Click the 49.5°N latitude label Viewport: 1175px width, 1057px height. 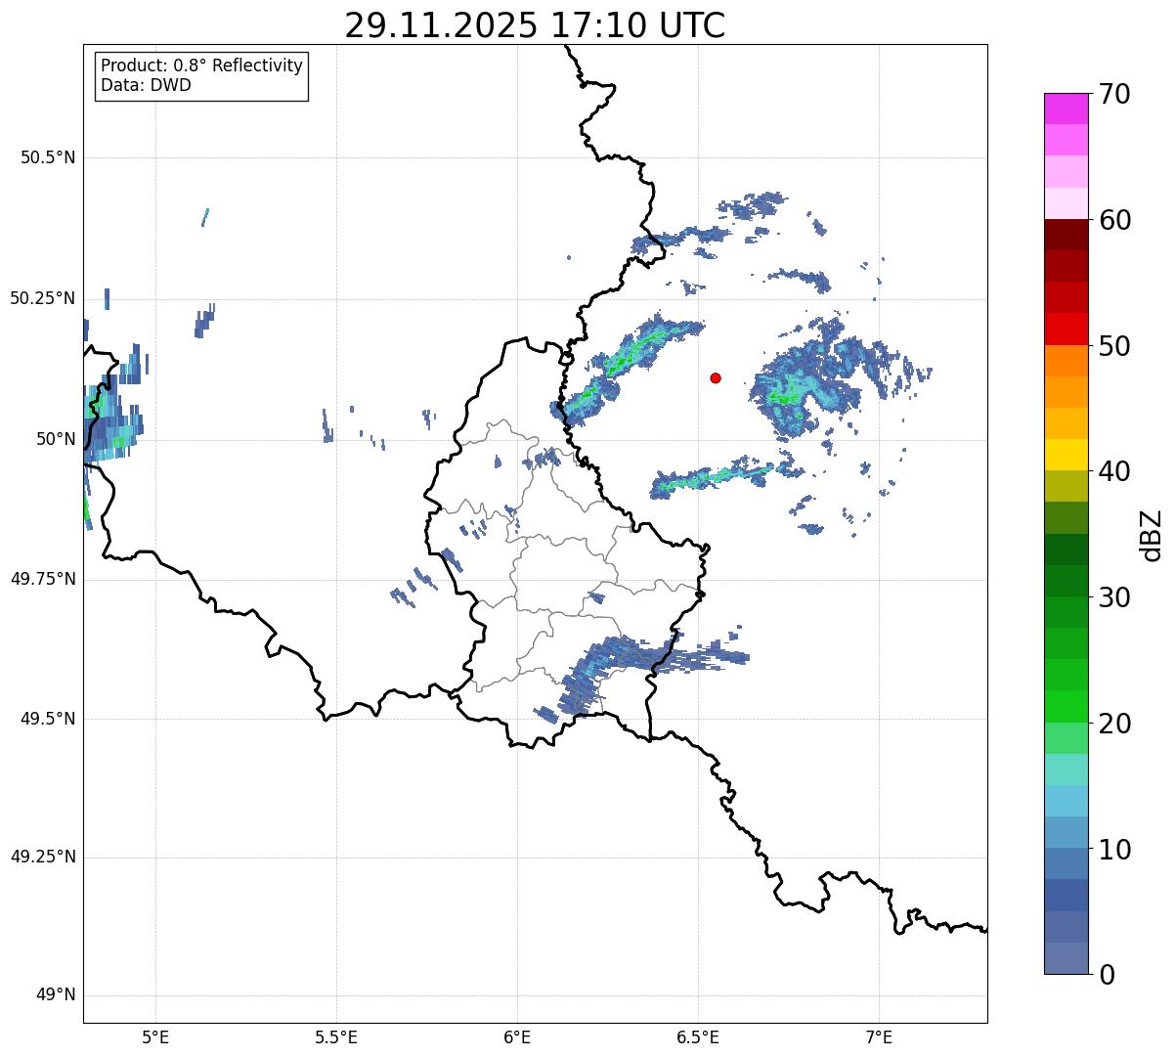tap(48, 719)
